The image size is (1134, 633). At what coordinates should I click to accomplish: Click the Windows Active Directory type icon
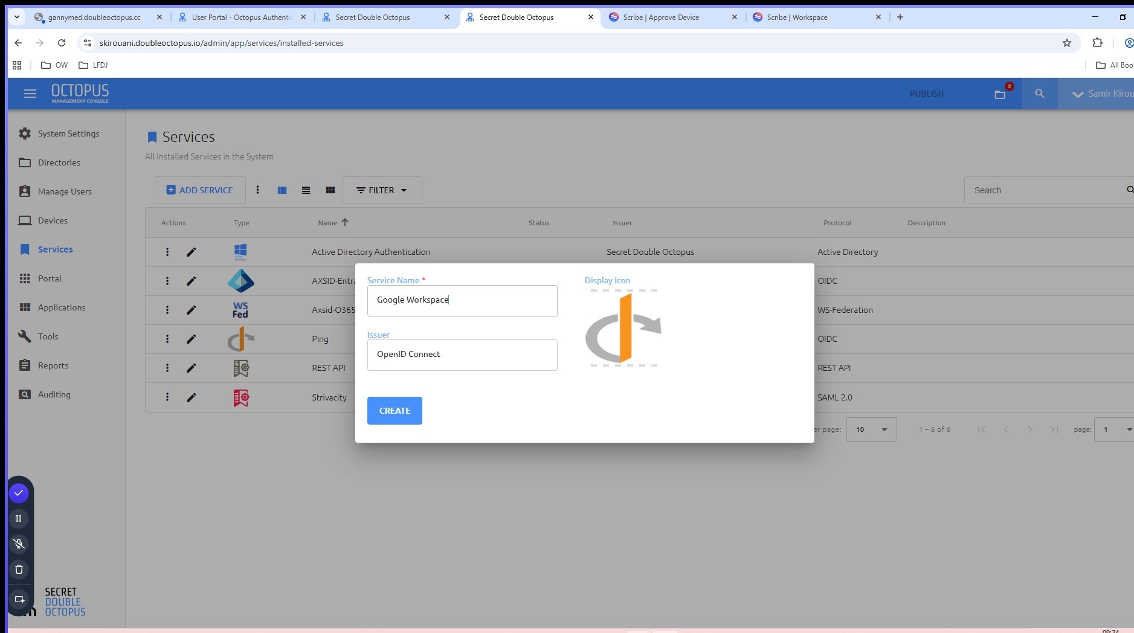pyautogui.click(x=240, y=252)
